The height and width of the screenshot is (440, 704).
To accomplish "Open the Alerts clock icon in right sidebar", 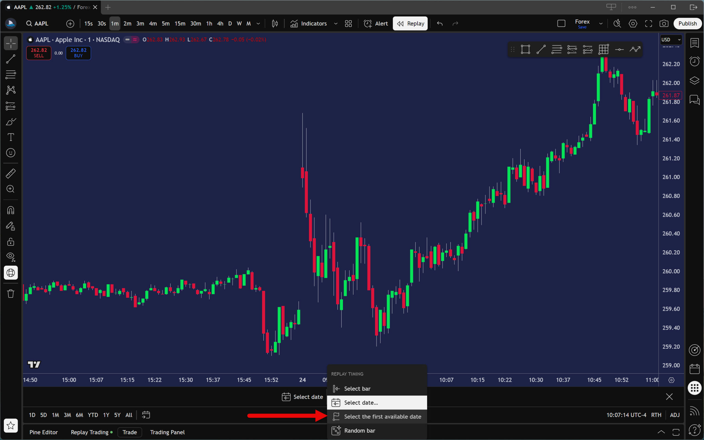I will click(x=694, y=61).
